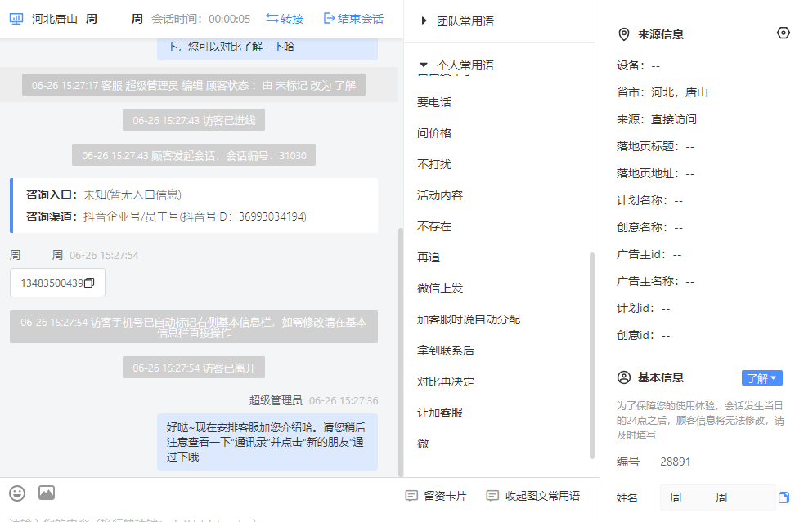
Task: Click the settings icon beside 来源信息
Action: coord(784,33)
